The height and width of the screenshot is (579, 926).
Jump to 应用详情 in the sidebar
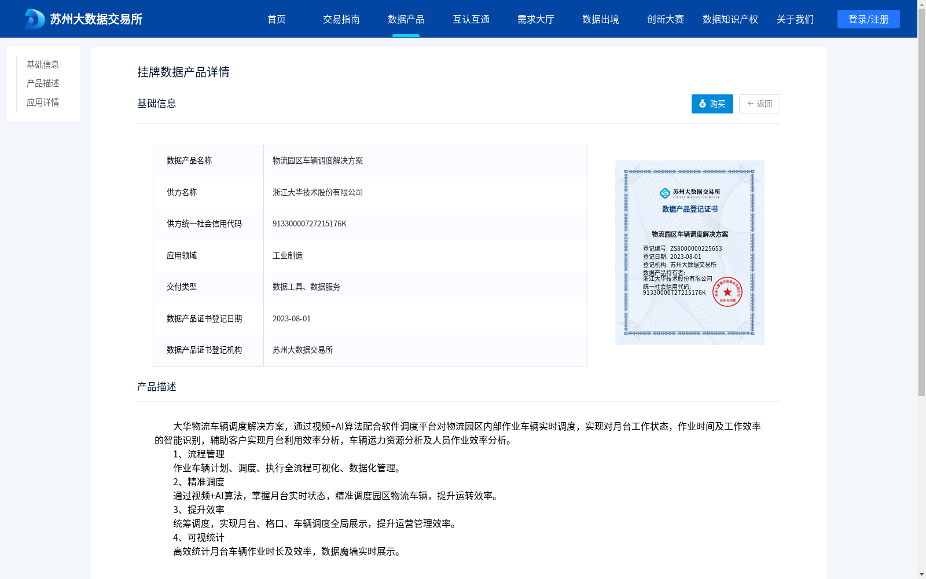(43, 102)
